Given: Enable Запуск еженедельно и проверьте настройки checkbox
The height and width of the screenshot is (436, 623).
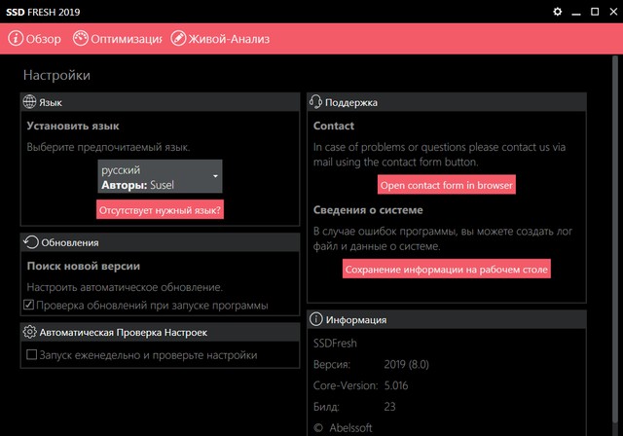Looking at the screenshot, I should (31, 355).
